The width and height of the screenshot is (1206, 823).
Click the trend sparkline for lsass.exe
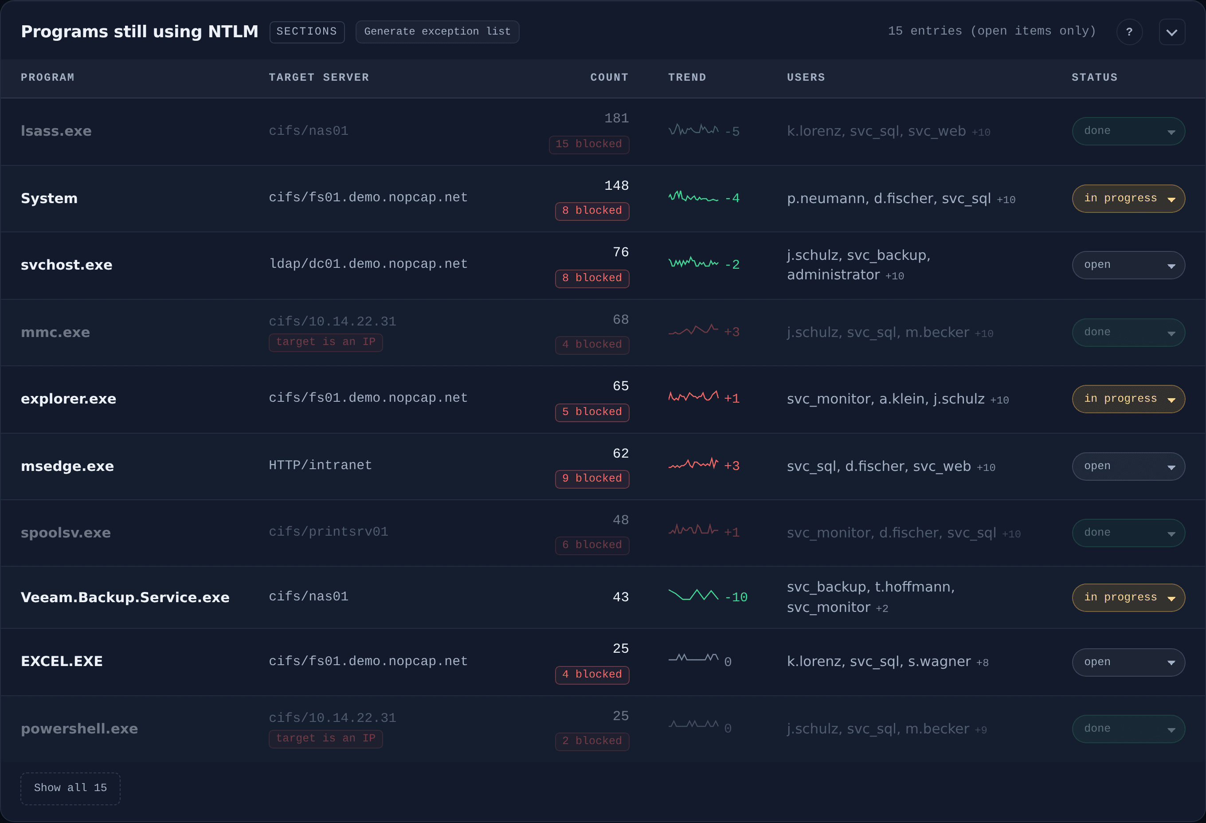click(x=693, y=130)
